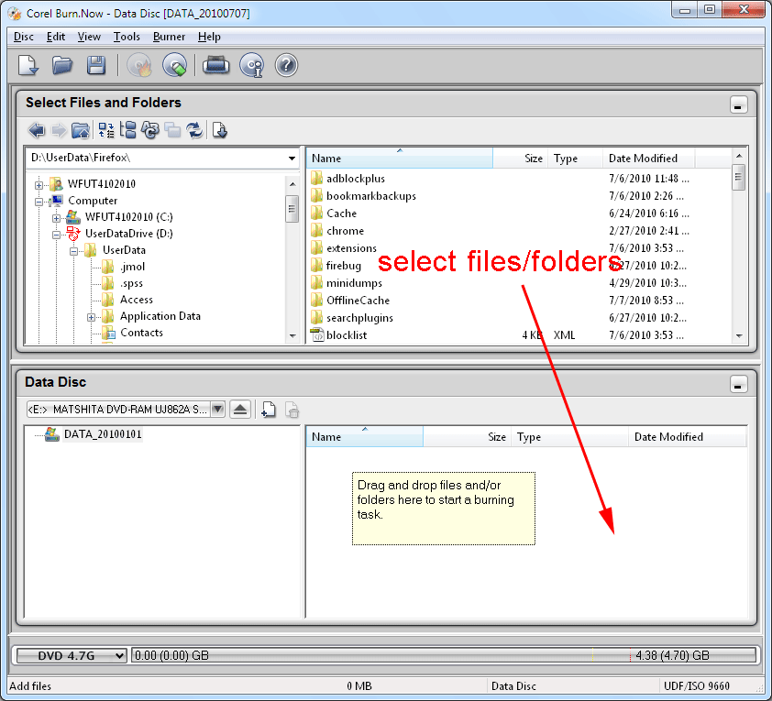772x701 pixels.
Task: Collapse the Data Disc panel
Action: coord(738,384)
